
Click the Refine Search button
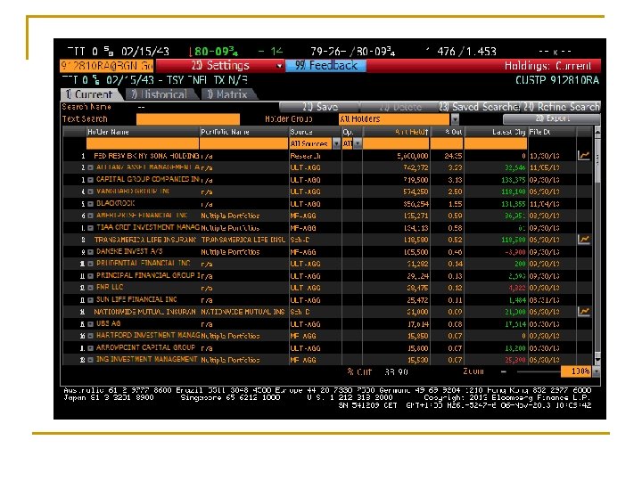(561, 107)
